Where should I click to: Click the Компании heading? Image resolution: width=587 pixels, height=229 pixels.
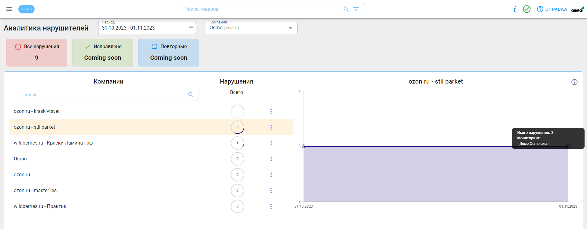click(x=109, y=81)
